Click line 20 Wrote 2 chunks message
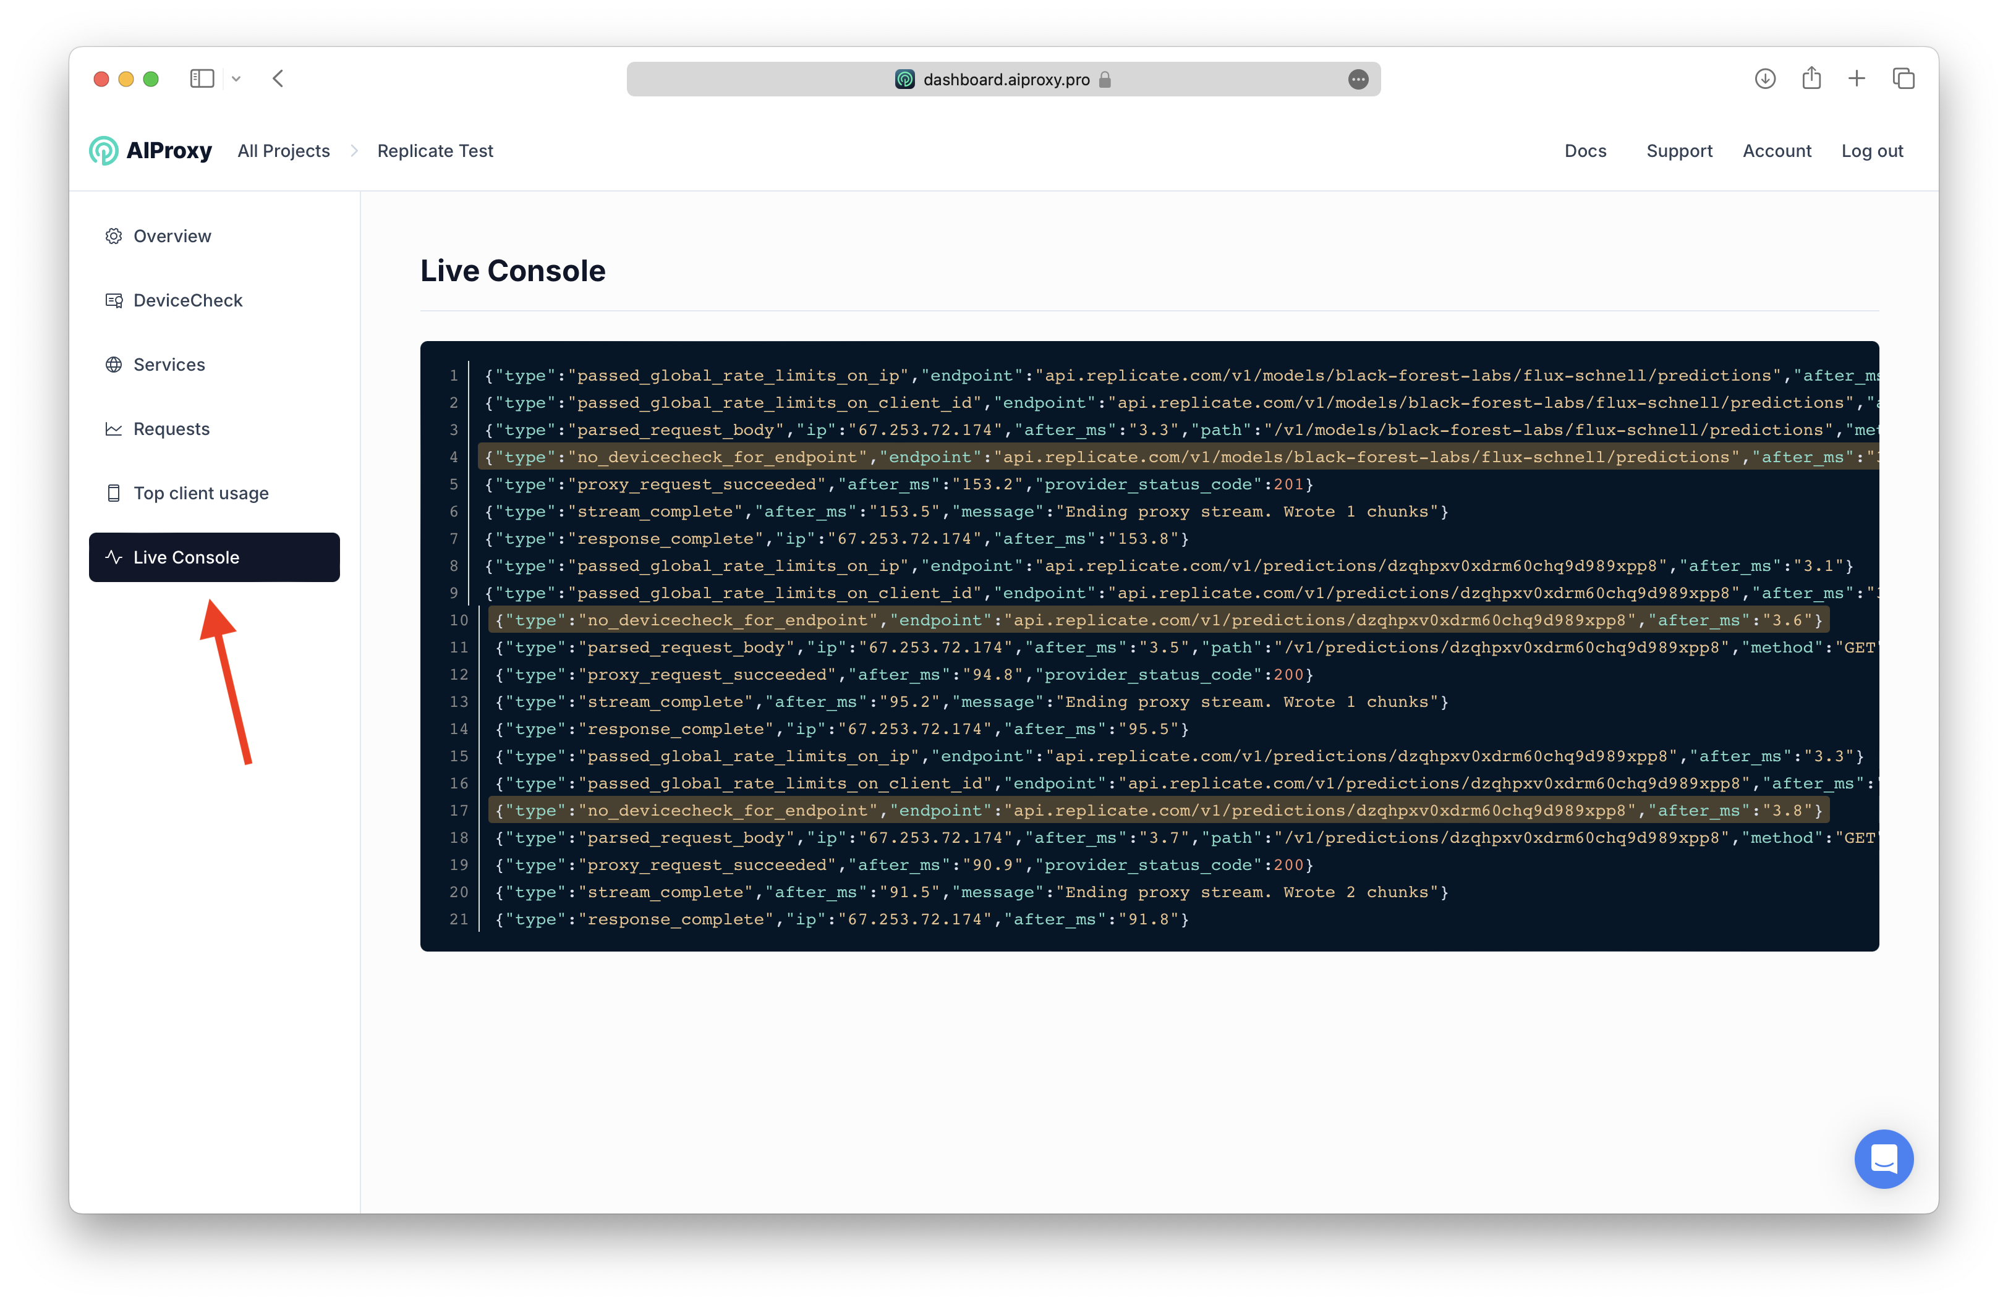Screen dimensions: 2008x1305 pos(971,892)
